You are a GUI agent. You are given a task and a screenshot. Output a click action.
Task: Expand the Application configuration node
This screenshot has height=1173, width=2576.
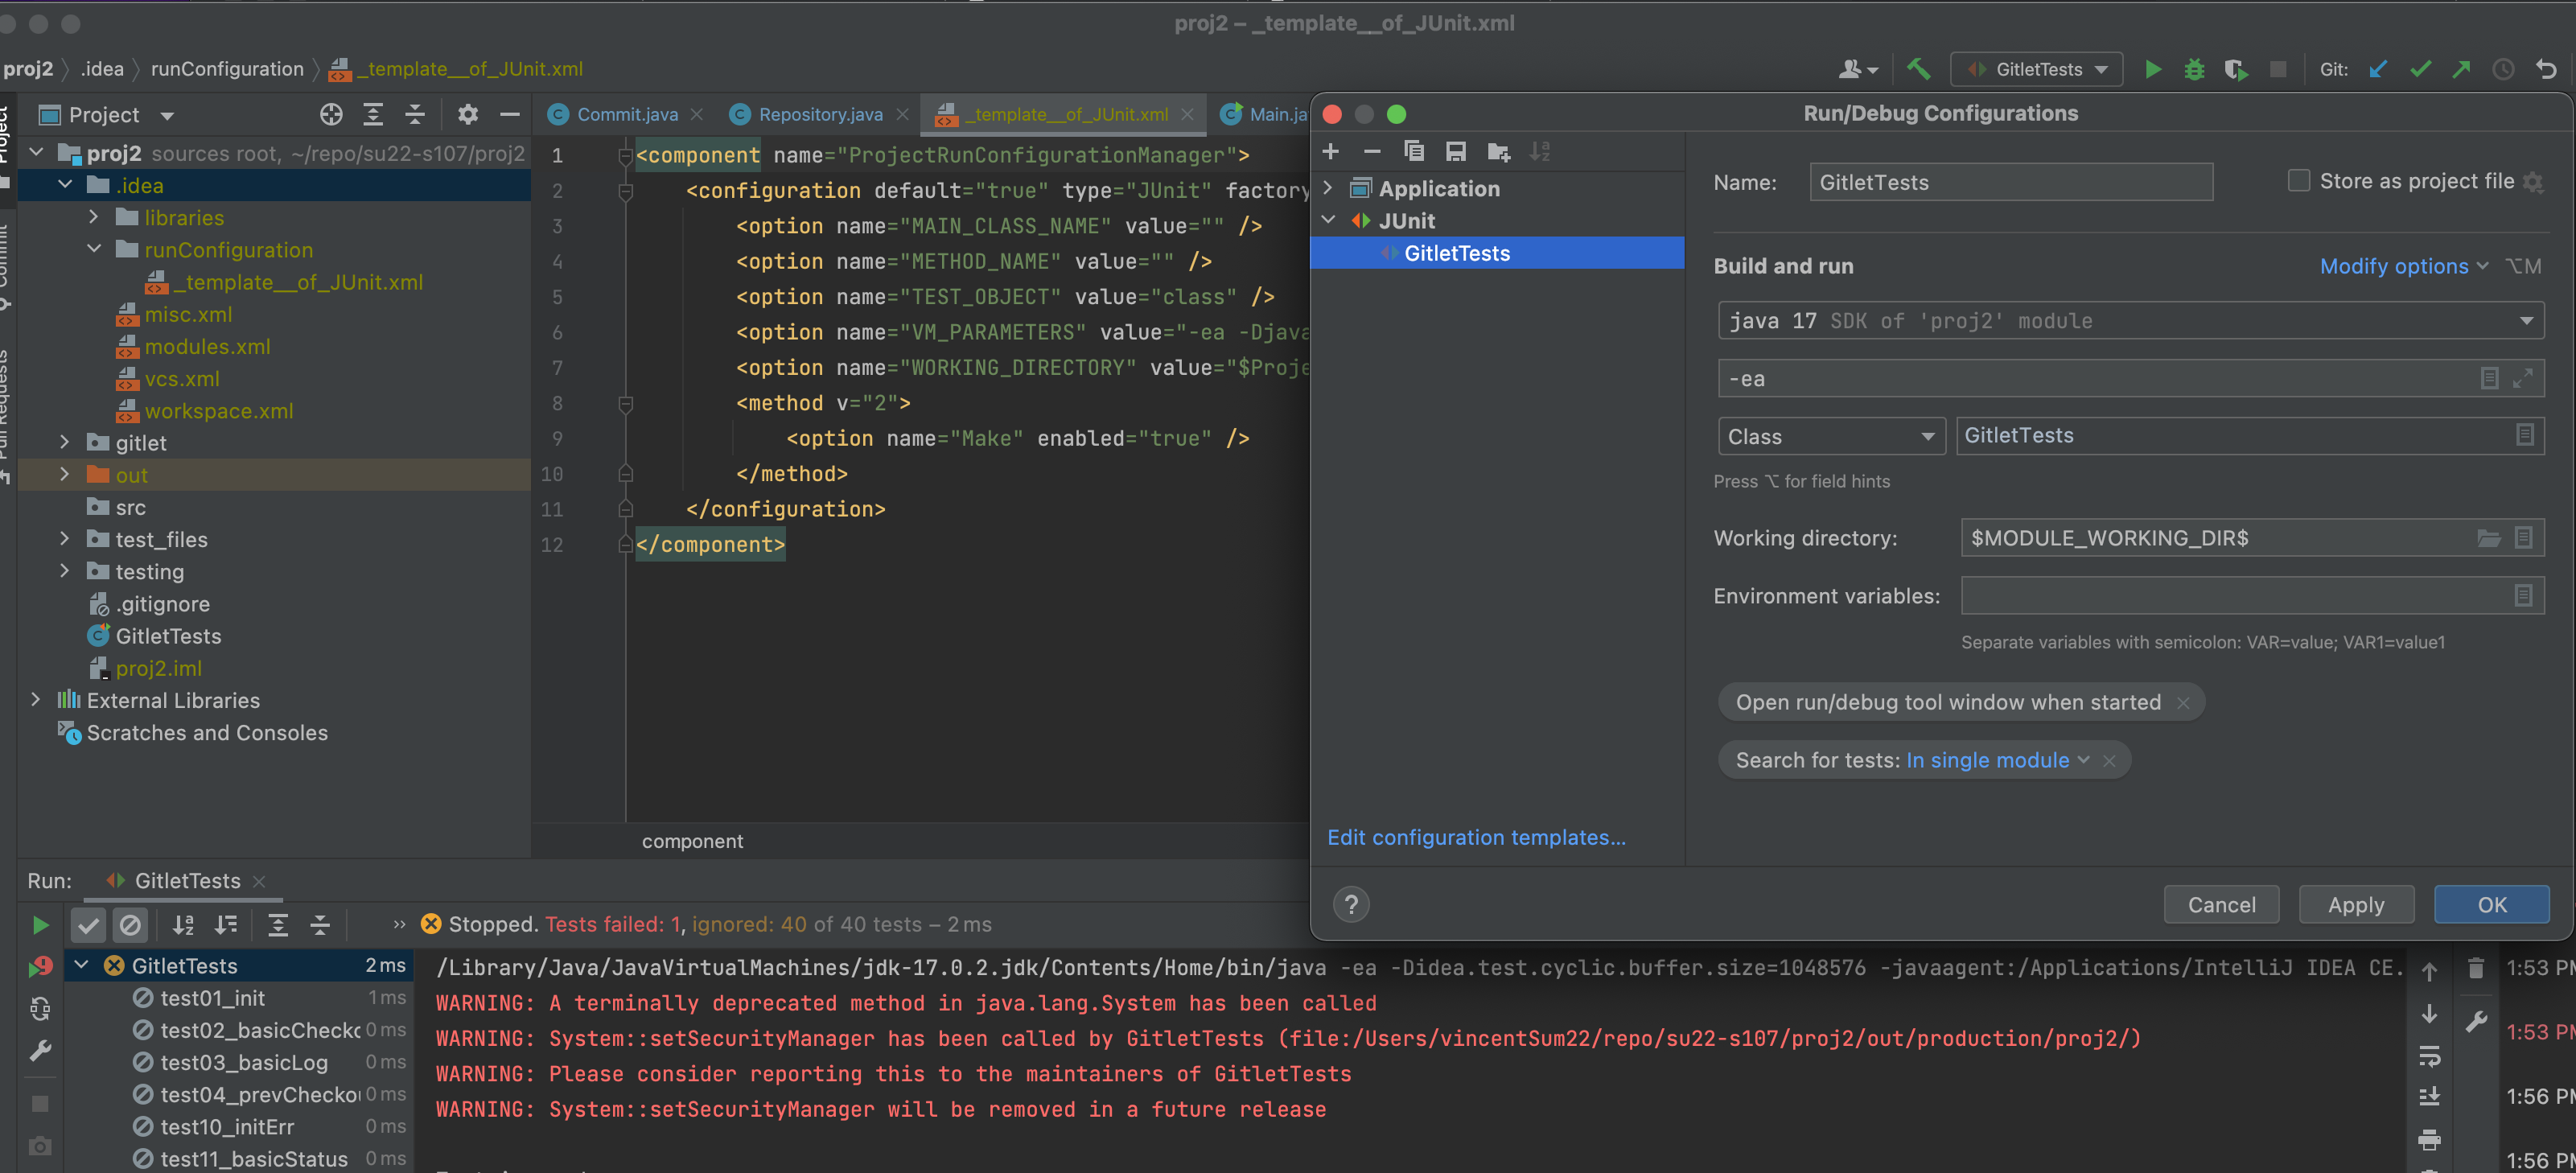[x=1328, y=188]
